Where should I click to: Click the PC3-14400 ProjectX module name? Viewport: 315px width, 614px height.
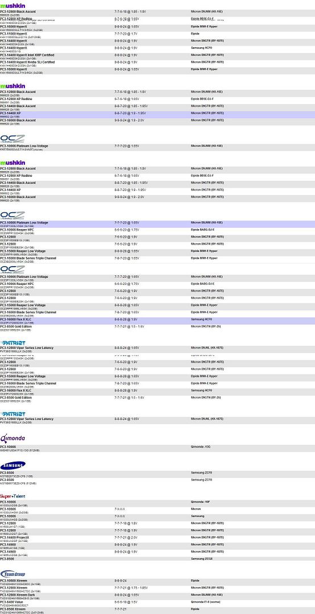pyautogui.click(x=15, y=538)
